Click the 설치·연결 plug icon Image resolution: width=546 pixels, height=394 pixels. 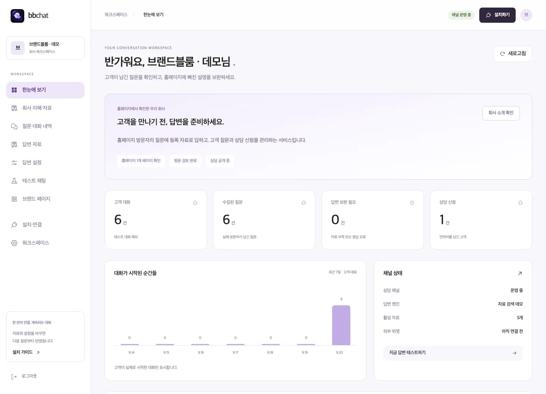[14, 225]
